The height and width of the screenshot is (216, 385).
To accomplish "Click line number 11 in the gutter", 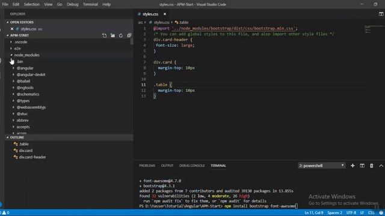I will [x=143, y=85].
